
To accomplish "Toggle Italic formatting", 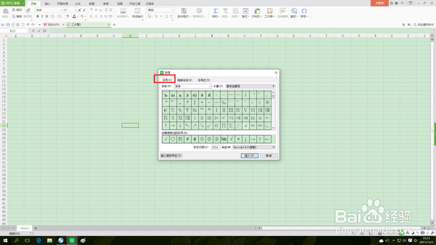I will click(x=42, y=17).
